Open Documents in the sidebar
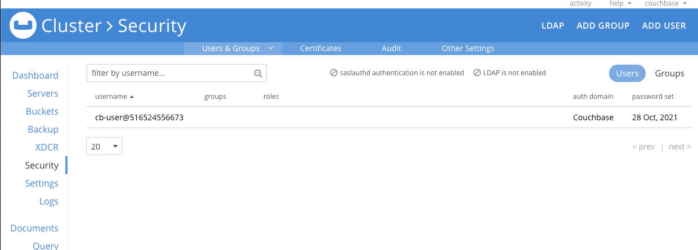The width and height of the screenshot is (698, 250). (34, 228)
